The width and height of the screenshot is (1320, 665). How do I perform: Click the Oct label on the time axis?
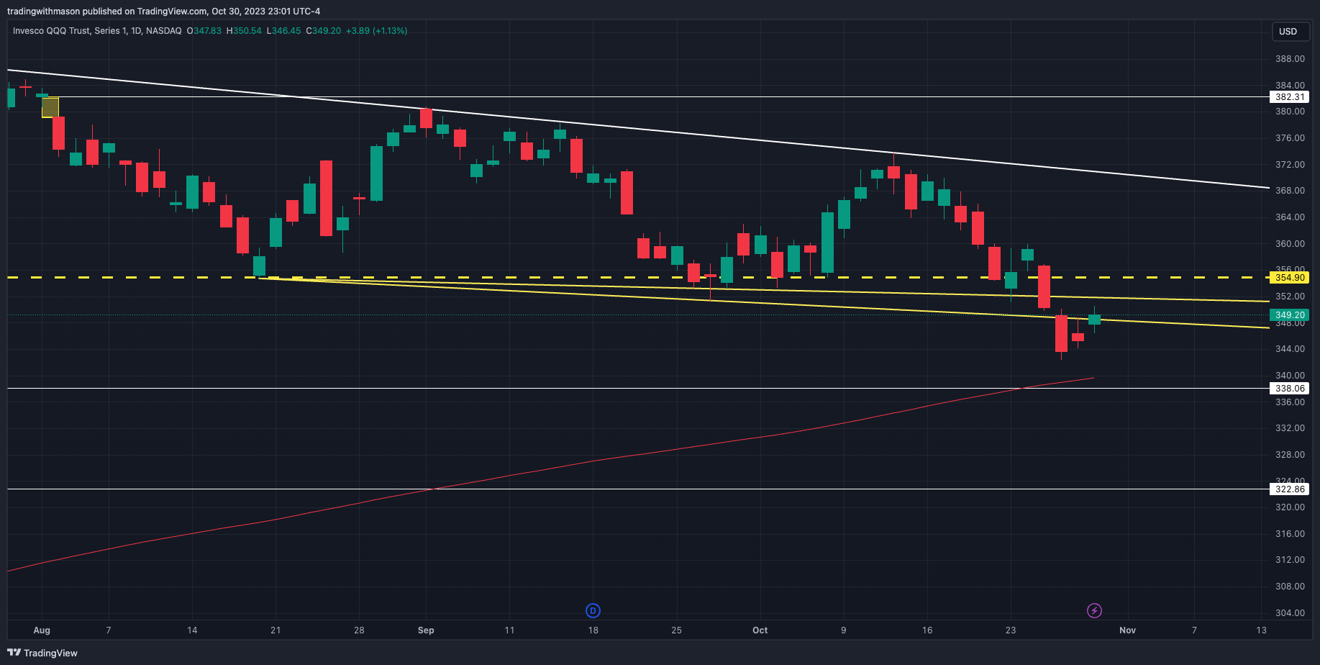click(x=760, y=630)
